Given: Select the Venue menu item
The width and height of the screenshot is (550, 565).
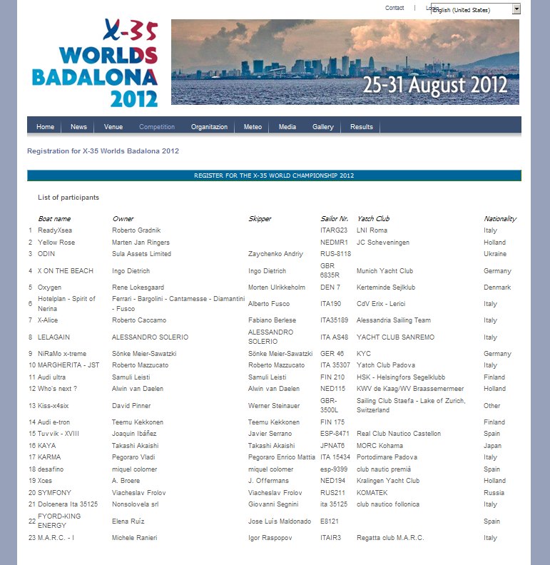Looking at the screenshot, I should pos(113,127).
